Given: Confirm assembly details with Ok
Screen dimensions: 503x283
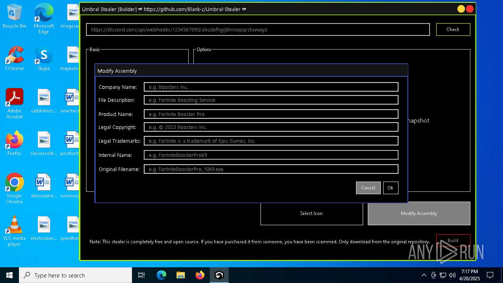Looking at the screenshot, I should [x=390, y=188].
